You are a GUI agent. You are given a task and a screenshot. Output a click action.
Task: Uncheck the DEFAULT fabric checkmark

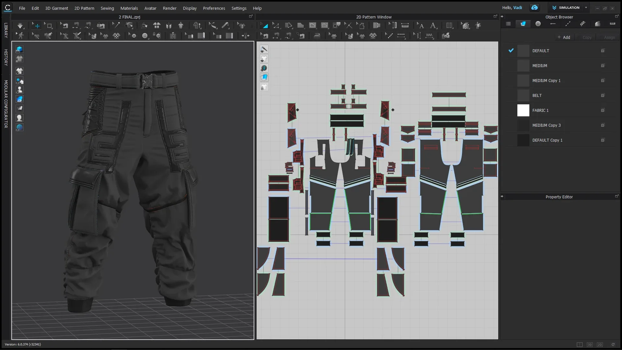511,51
